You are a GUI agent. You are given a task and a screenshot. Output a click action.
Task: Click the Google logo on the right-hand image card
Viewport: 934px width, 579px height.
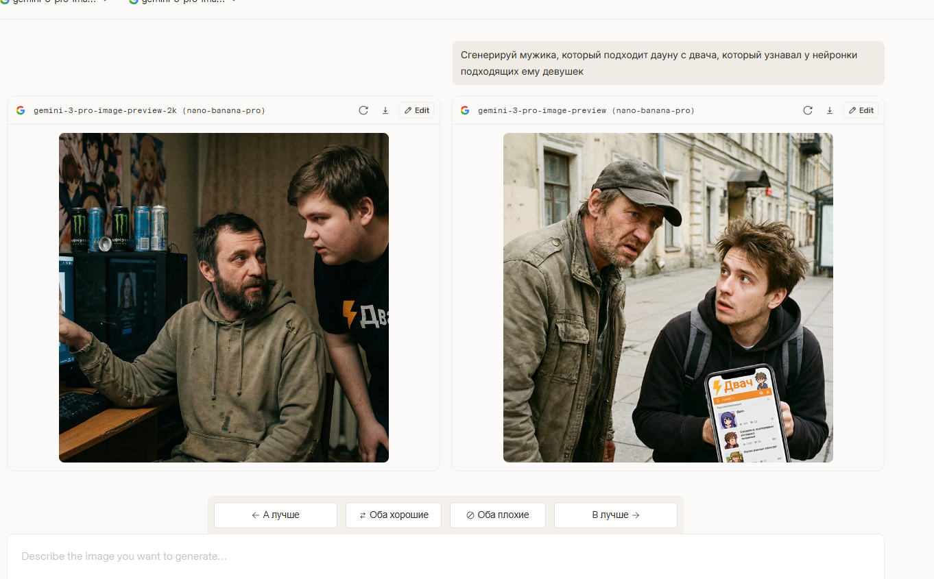[465, 110]
